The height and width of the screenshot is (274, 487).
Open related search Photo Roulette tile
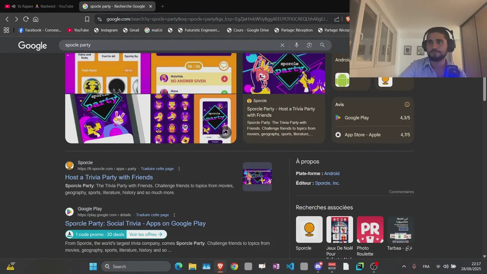pyautogui.click(x=370, y=236)
